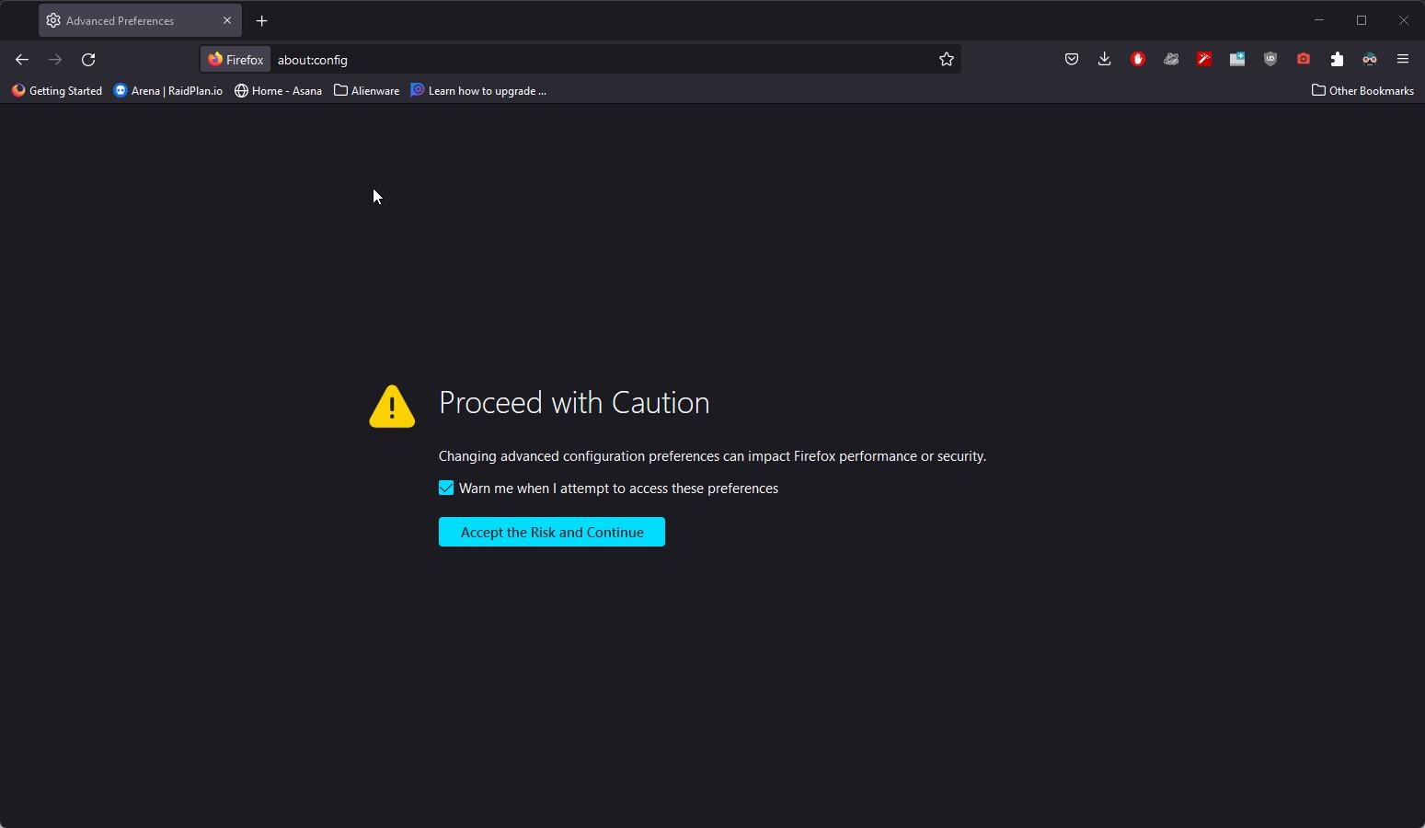Open the Downloads panel
The width and height of the screenshot is (1425, 828).
coord(1105,60)
